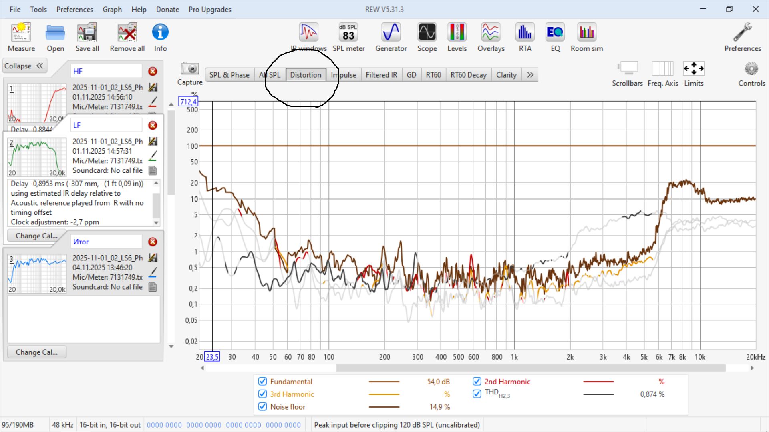Show more graph tabs with chevron
Viewport: 769px width, 432px height.
point(530,75)
